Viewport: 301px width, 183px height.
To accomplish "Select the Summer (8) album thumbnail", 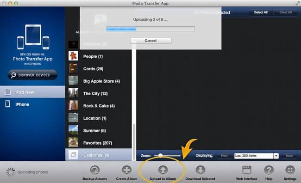I will click(73, 130).
